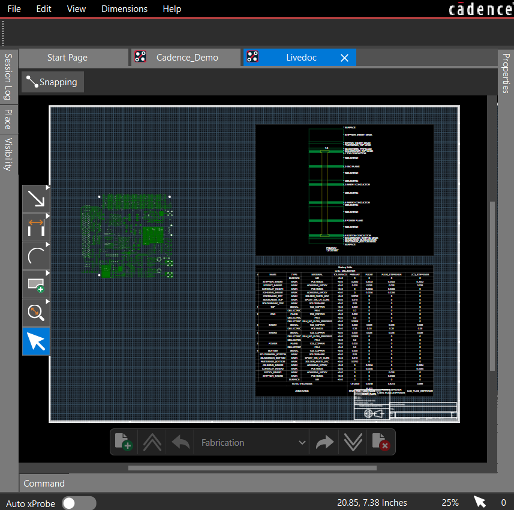The height and width of the screenshot is (510, 514).
Task: Open the Dimensions menu
Action: click(x=124, y=9)
